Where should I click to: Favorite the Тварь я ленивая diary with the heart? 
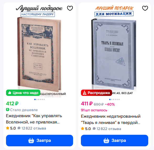(145, 8)
